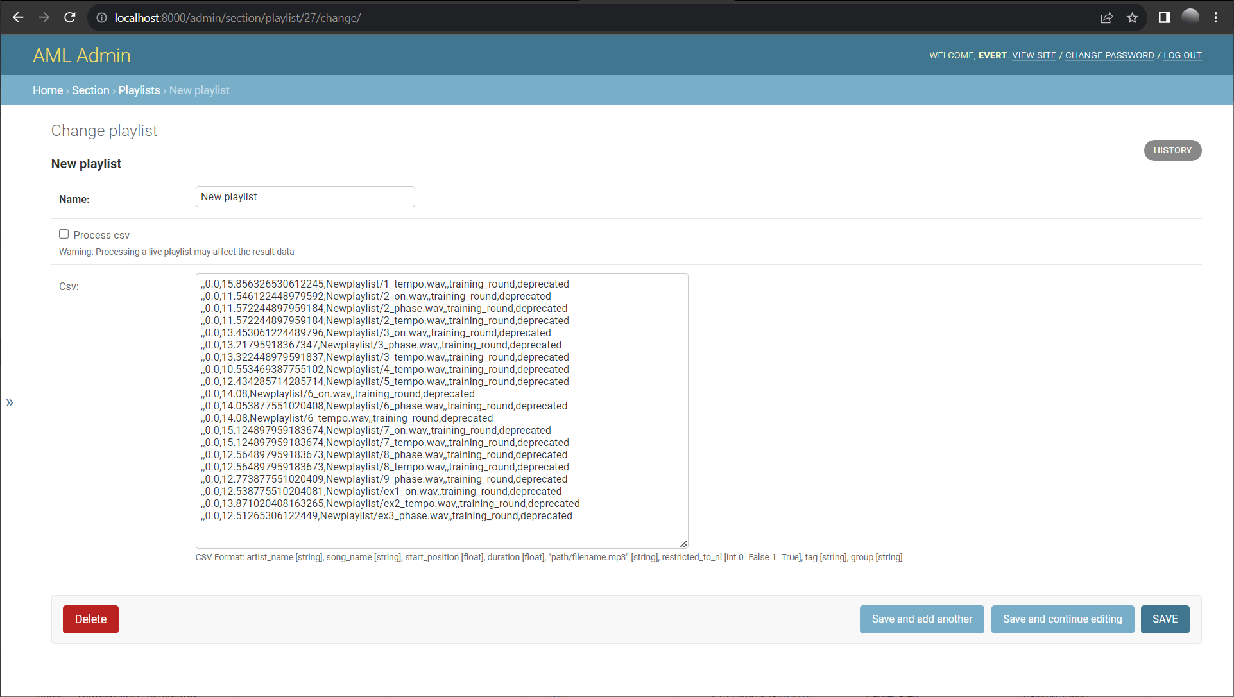This screenshot has height=697, width=1234.
Task: Click the browser reload icon
Action: [x=71, y=17]
